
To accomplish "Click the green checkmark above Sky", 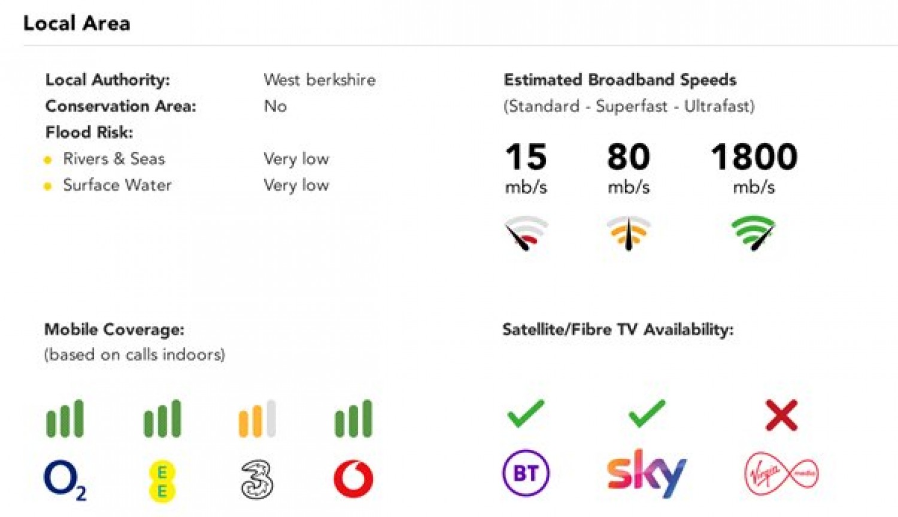I will click(647, 413).
